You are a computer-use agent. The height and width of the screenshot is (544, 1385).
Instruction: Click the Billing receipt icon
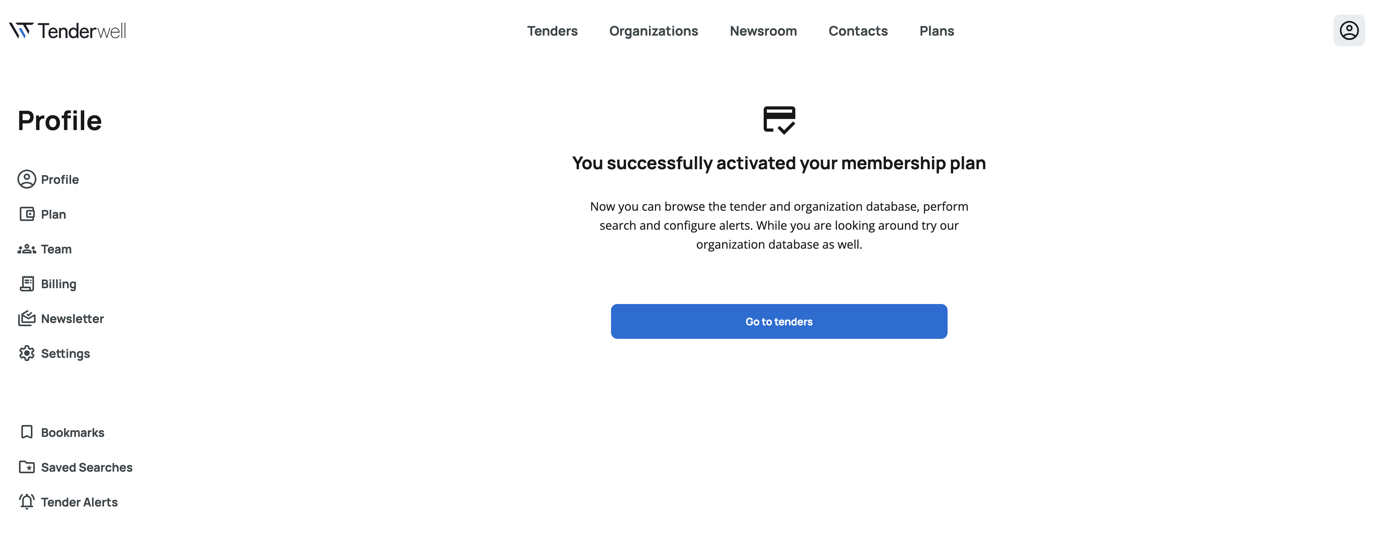pos(26,284)
